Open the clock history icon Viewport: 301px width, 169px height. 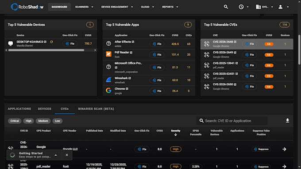pyautogui.click(x=241, y=7)
